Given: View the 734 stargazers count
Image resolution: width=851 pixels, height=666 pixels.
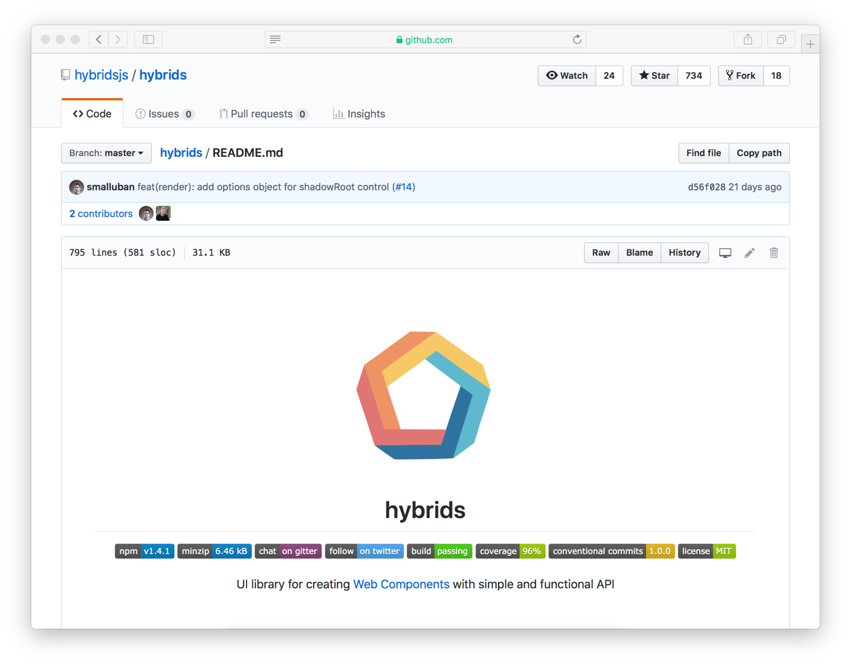Looking at the screenshot, I should click(694, 75).
